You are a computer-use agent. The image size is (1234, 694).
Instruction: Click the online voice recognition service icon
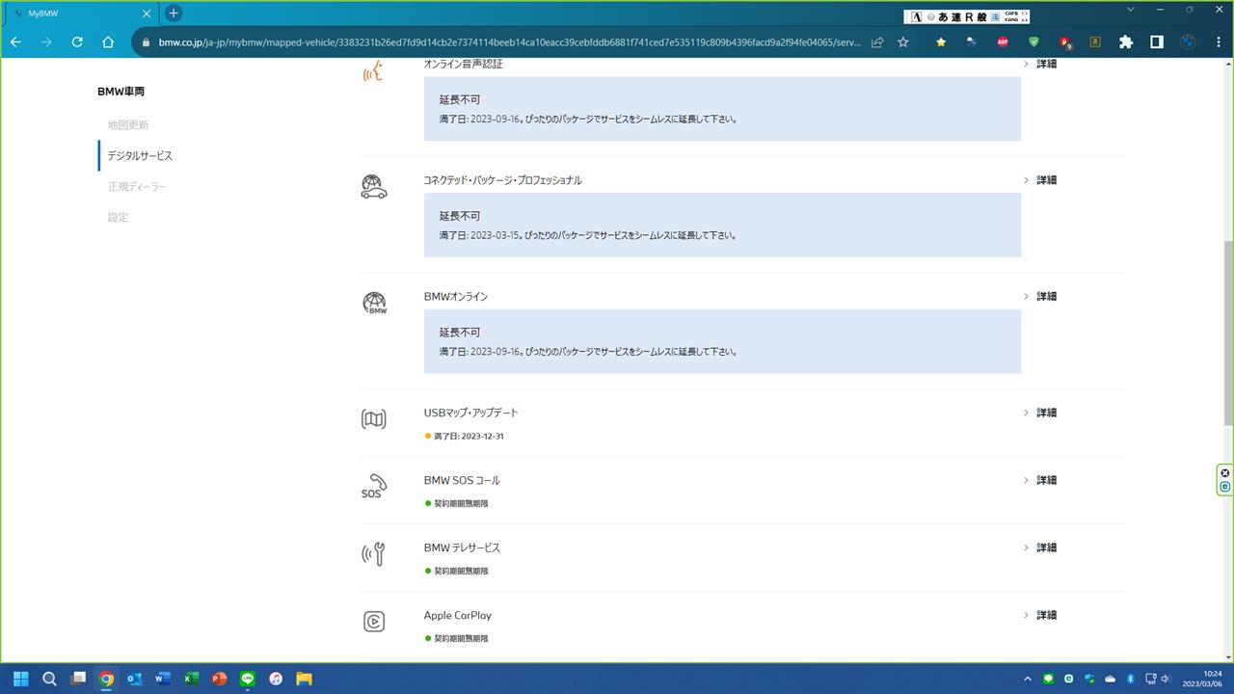click(x=373, y=70)
